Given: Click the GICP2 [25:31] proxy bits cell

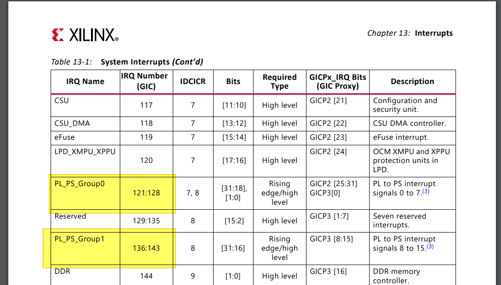Looking at the screenshot, I should click(333, 184).
